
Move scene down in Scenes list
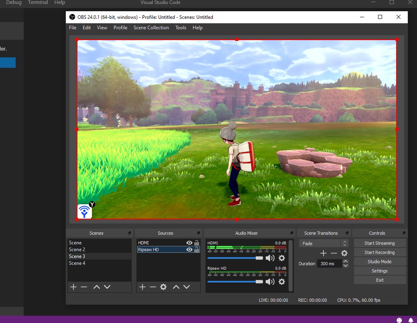coord(107,287)
